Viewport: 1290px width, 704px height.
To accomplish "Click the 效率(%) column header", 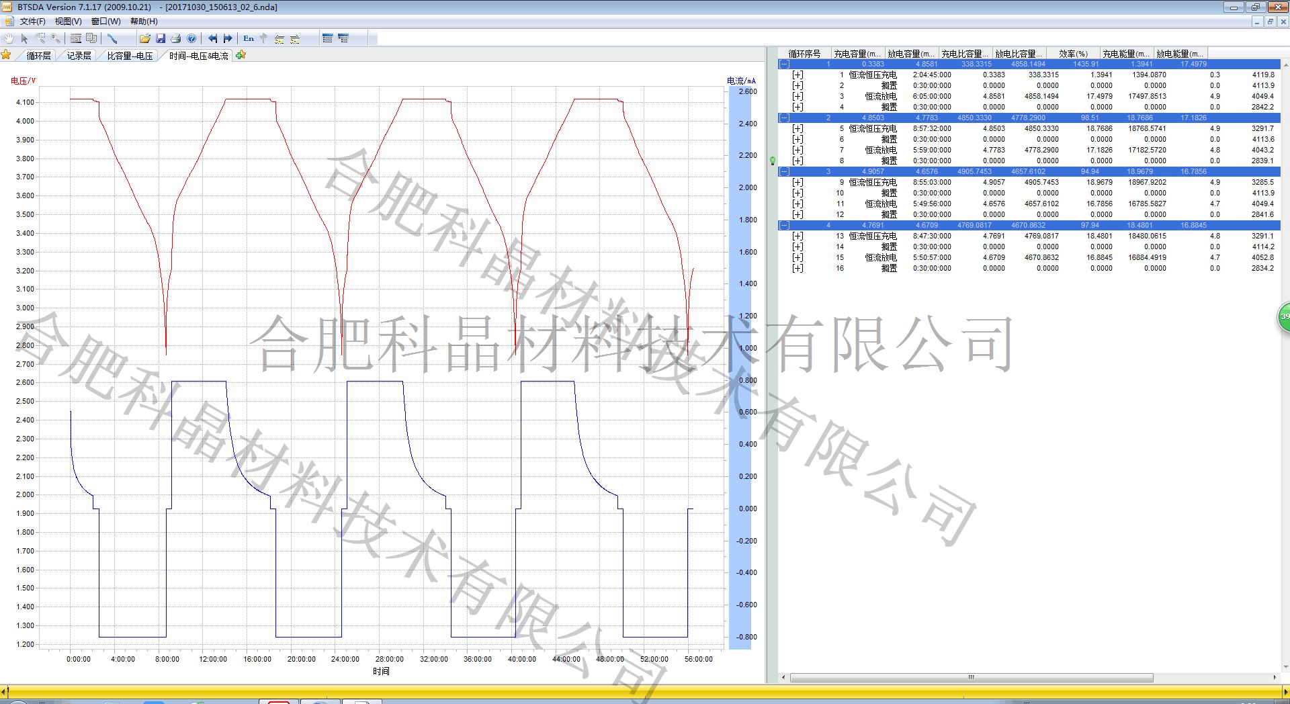I will pos(1073,54).
